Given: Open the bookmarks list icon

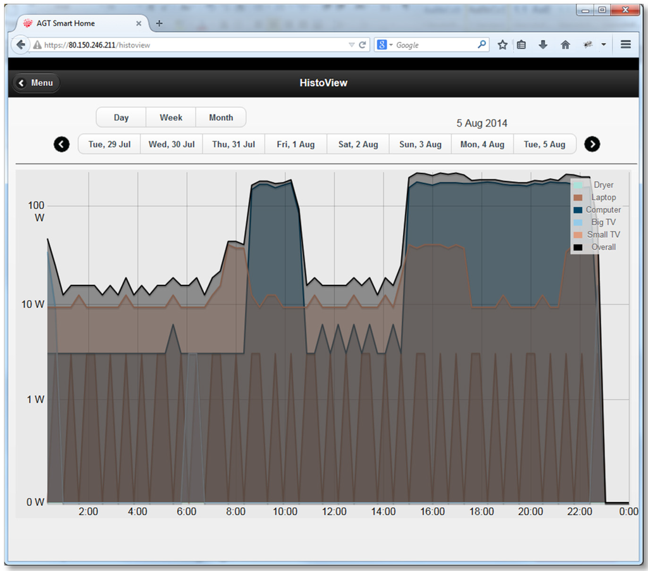Looking at the screenshot, I should [521, 45].
